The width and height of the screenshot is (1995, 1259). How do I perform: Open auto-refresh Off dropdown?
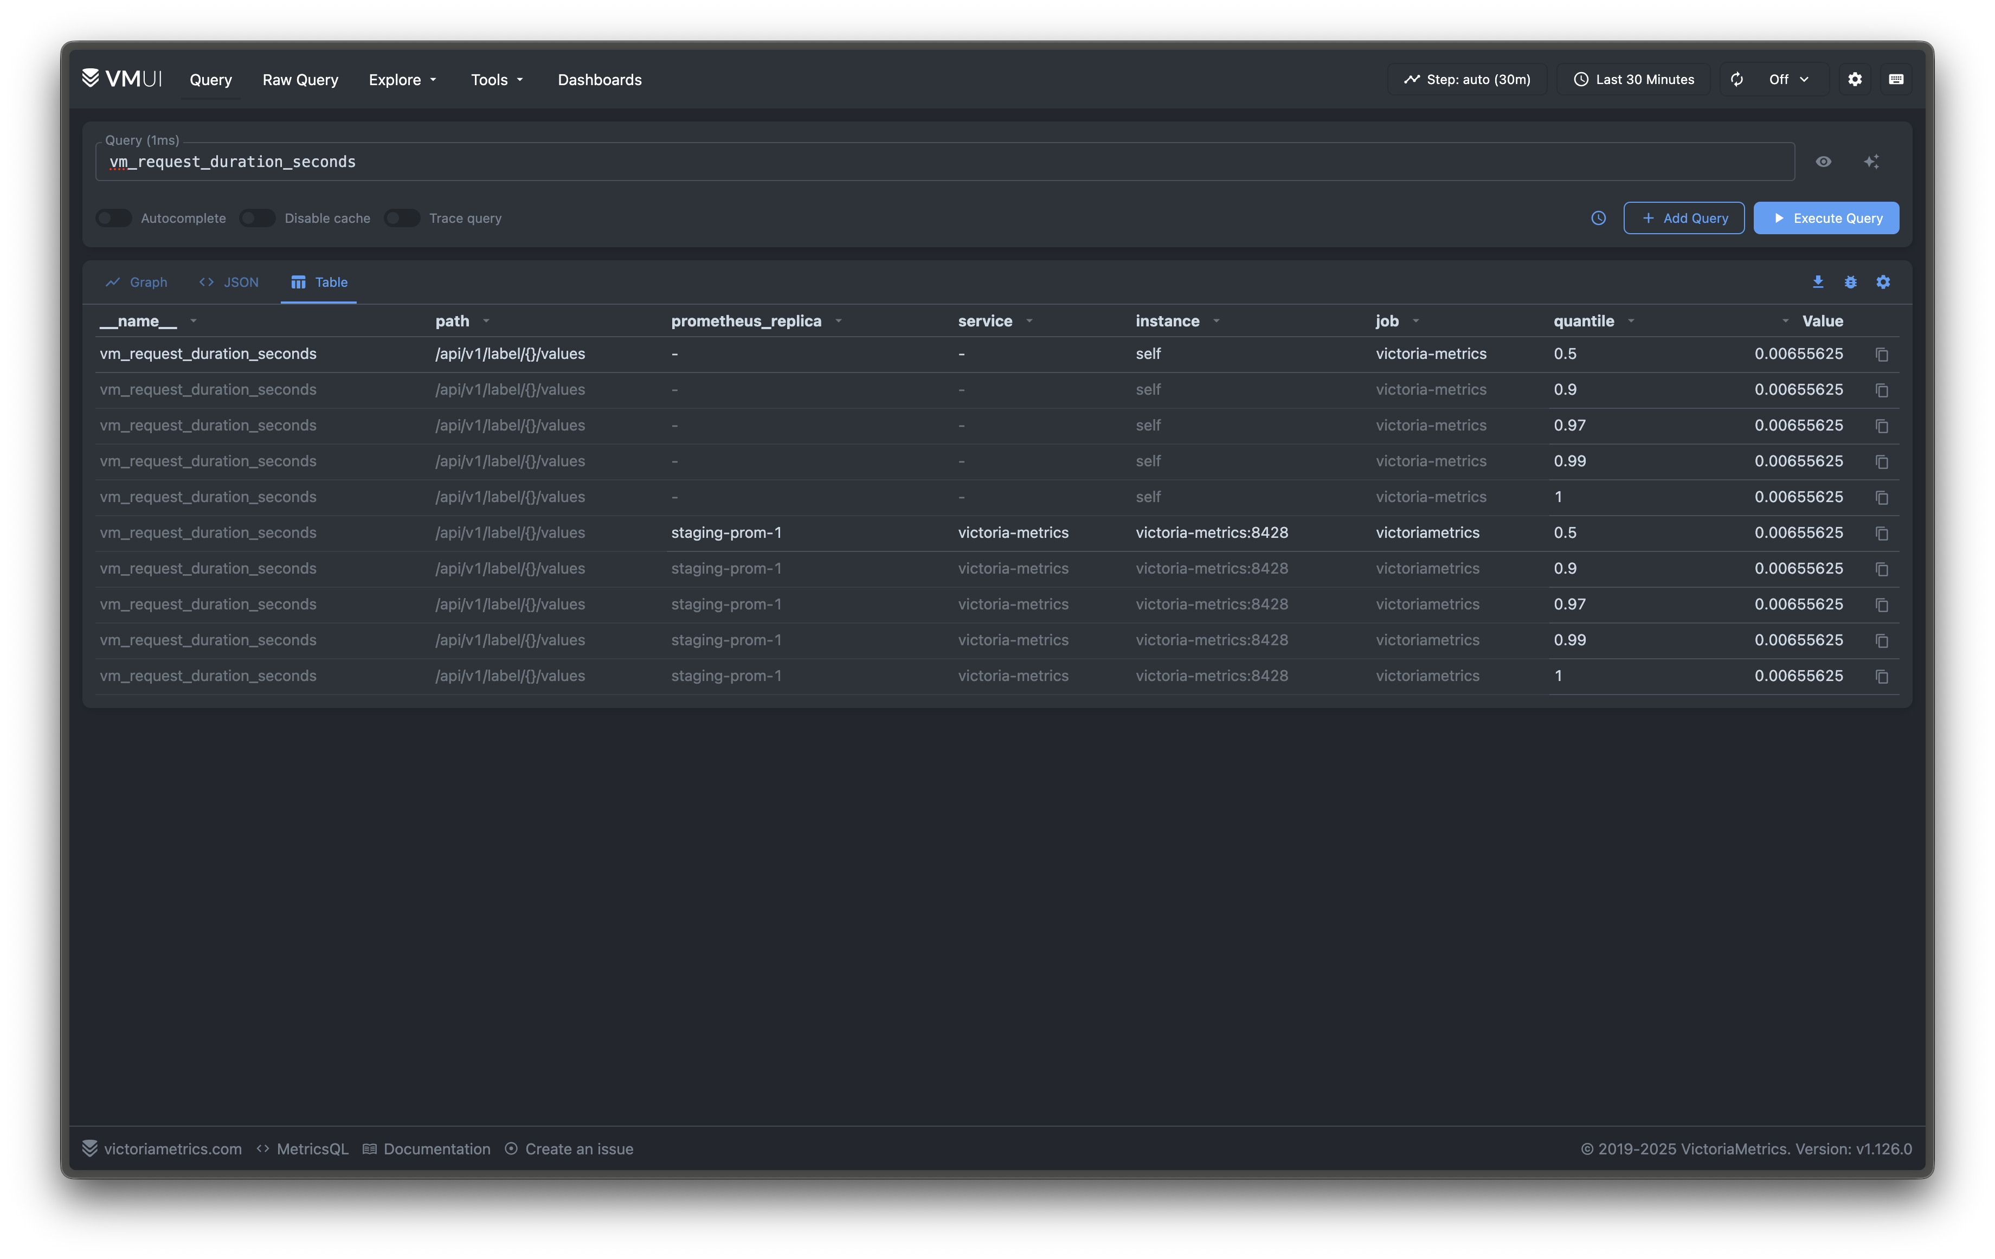click(1788, 80)
